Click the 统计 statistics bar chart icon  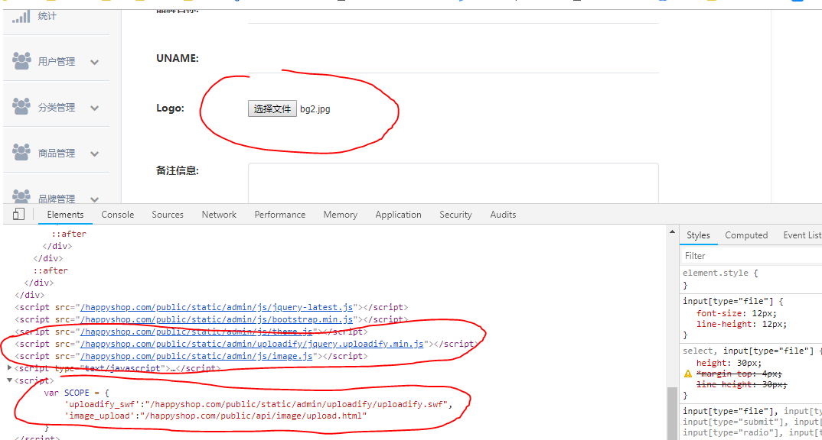(x=21, y=17)
